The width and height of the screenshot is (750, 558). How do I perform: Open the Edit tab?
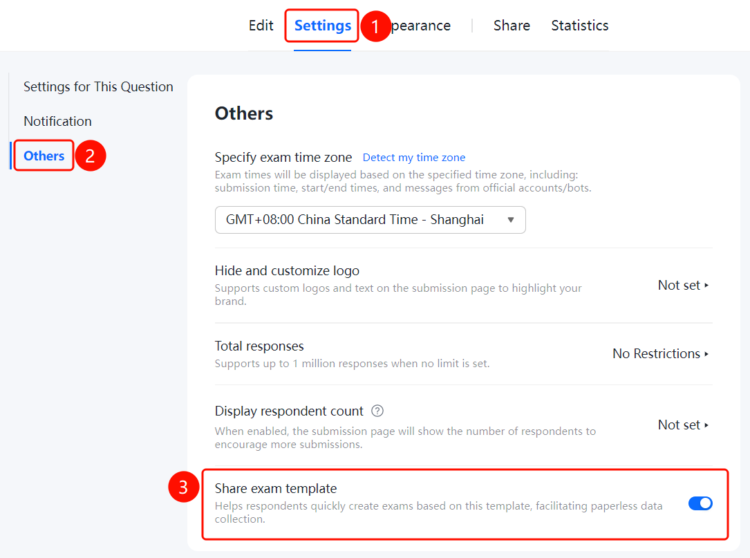[261, 26]
